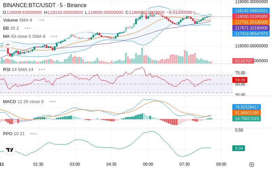The height and width of the screenshot is (169, 271).
Task: Click the 07:30 time axis label
Action: pos(185,164)
